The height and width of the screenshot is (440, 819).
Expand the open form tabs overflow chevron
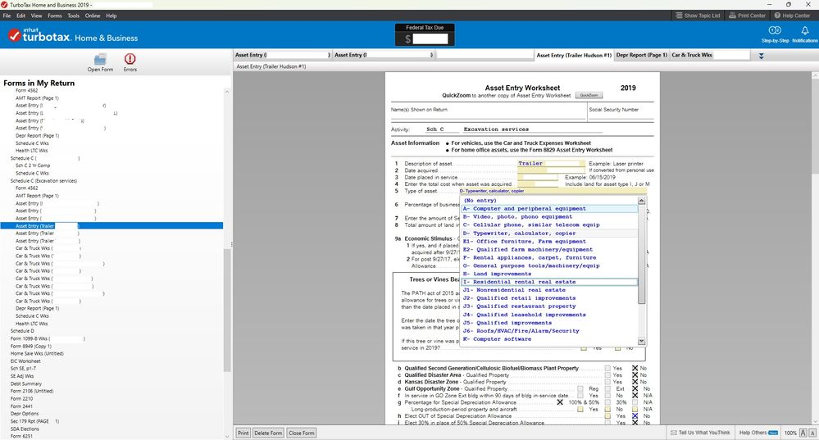(761, 56)
